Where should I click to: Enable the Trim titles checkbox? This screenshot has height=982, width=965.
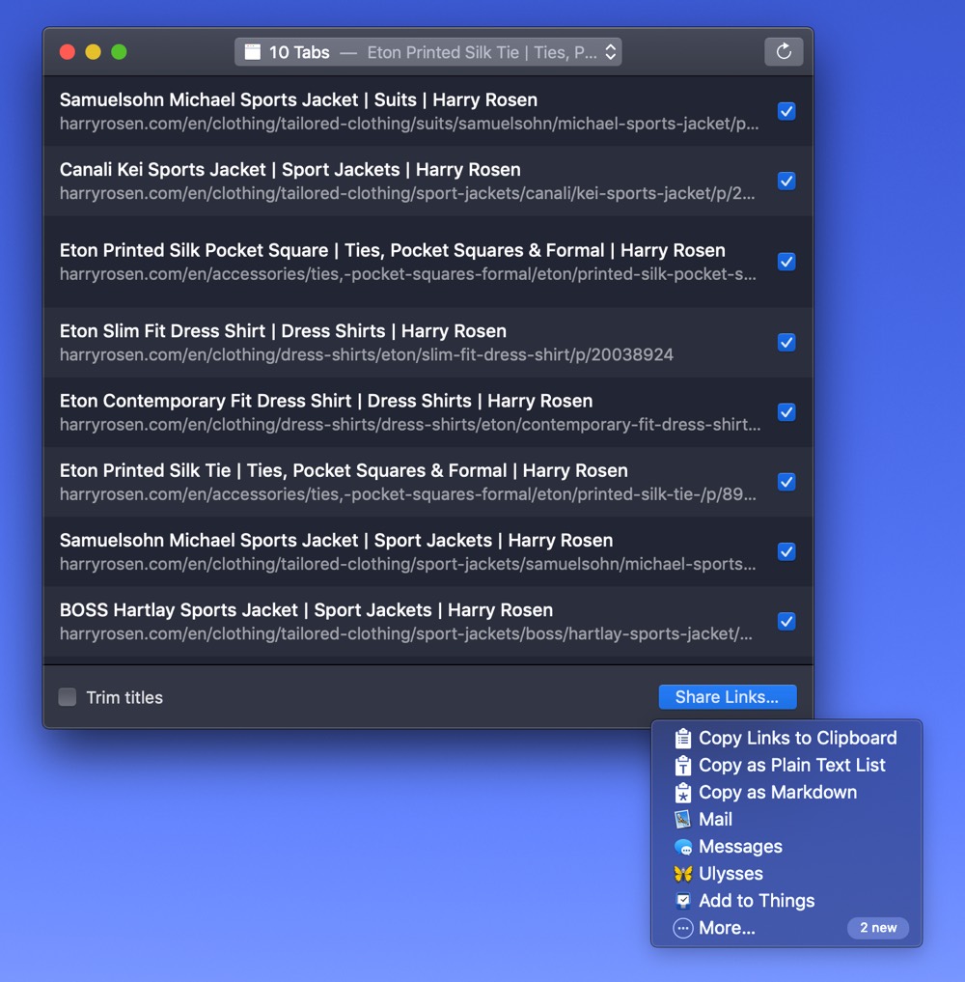click(67, 697)
